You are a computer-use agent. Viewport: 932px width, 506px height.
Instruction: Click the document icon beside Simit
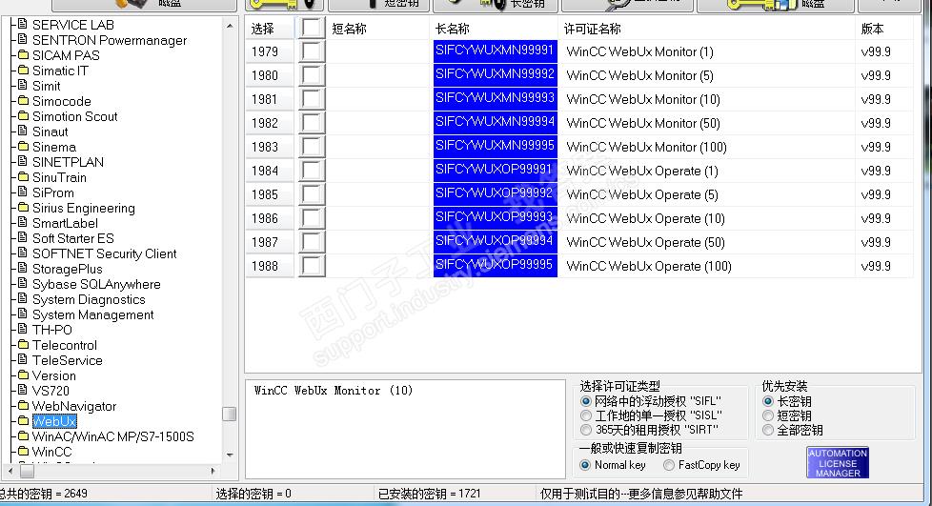[23, 86]
